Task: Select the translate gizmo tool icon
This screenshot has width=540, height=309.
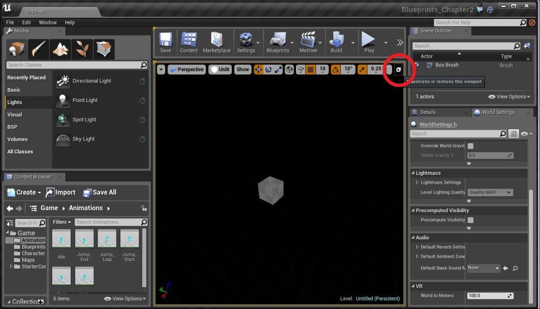Action: pos(258,70)
